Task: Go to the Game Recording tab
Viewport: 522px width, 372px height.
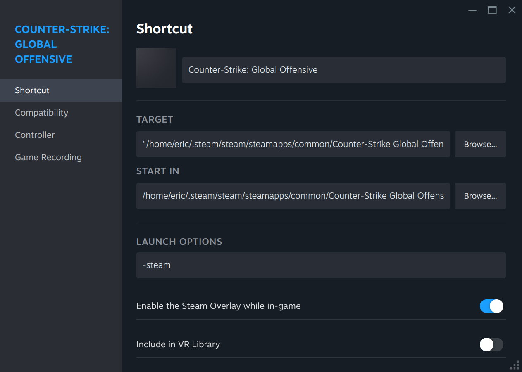Action: coord(61,157)
